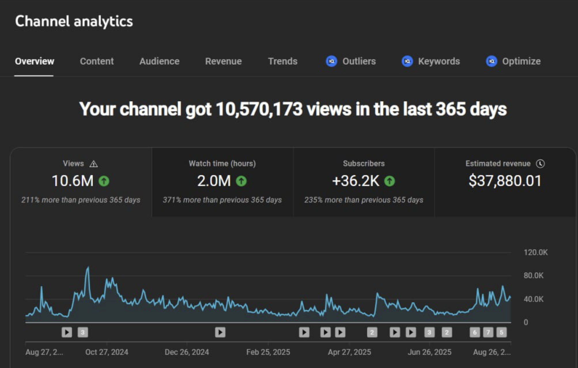Viewport: 578px width, 368px height.
Task: Click the warning triangle icon beside Views
Action: pyautogui.click(x=94, y=164)
